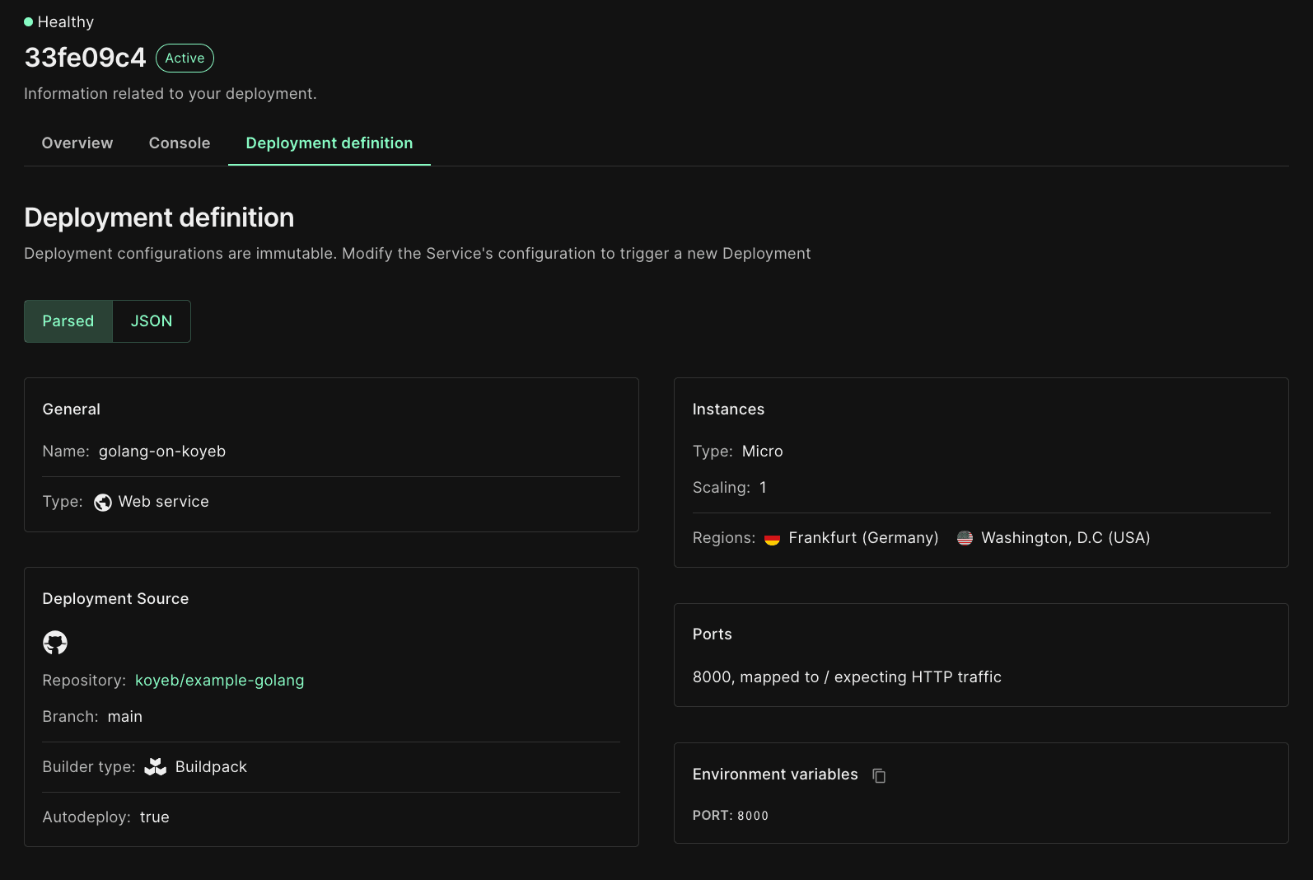The image size is (1313, 880).
Task: Open the Console tab
Action: (x=180, y=143)
